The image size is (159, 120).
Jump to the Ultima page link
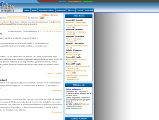click(x=59, y=31)
